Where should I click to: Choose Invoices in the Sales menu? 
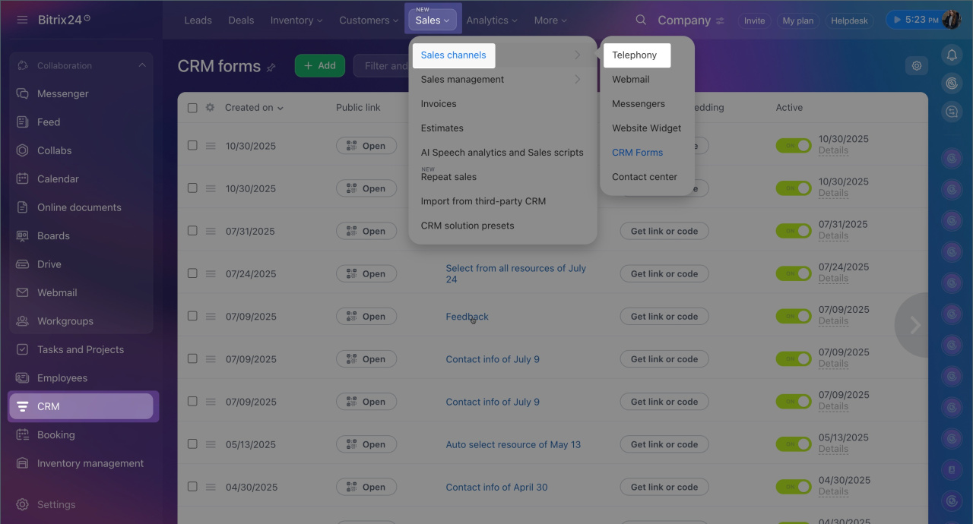[439, 103]
